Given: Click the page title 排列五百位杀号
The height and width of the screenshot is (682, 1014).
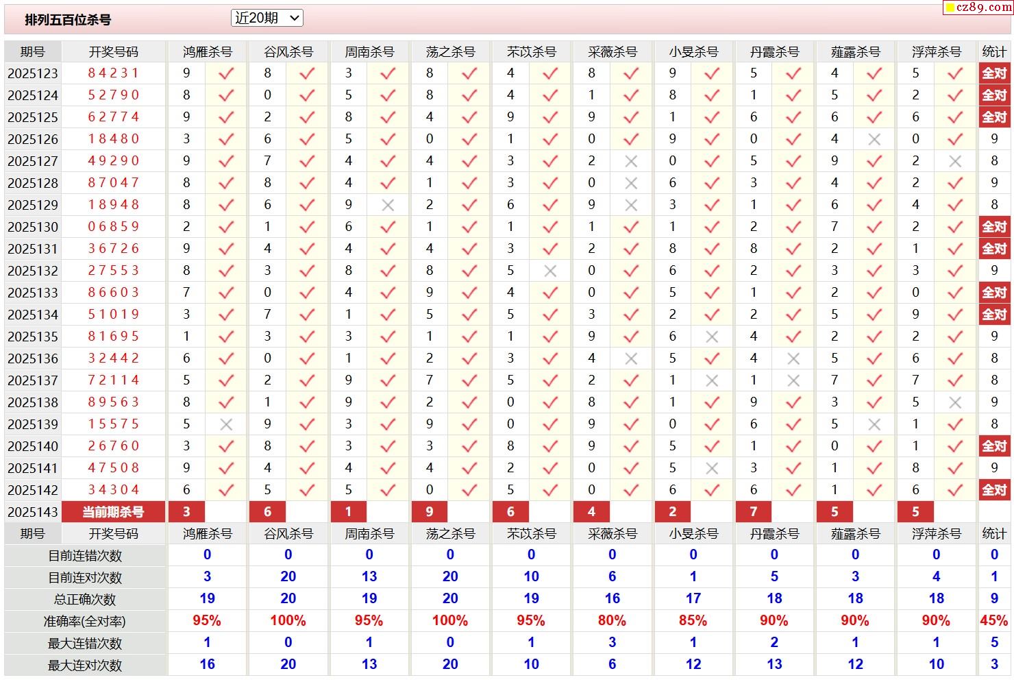Looking at the screenshot, I should (68, 20).
